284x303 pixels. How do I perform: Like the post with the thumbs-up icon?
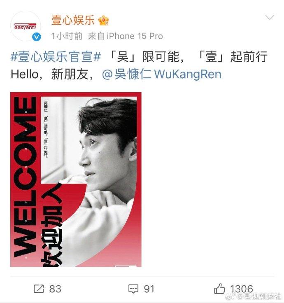tap(220, 289)
